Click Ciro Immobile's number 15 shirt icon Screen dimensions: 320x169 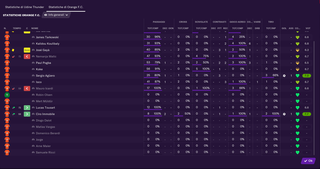7,114
